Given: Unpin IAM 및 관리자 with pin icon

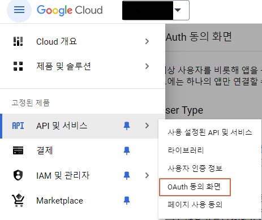Looking at the screenshot, I should [127, 175].
